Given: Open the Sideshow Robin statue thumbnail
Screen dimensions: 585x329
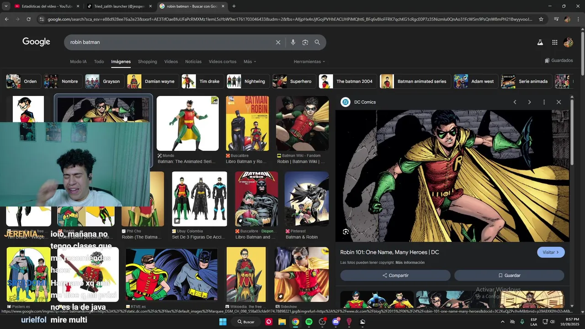Looking at the screenshot, I should (302, 275).
